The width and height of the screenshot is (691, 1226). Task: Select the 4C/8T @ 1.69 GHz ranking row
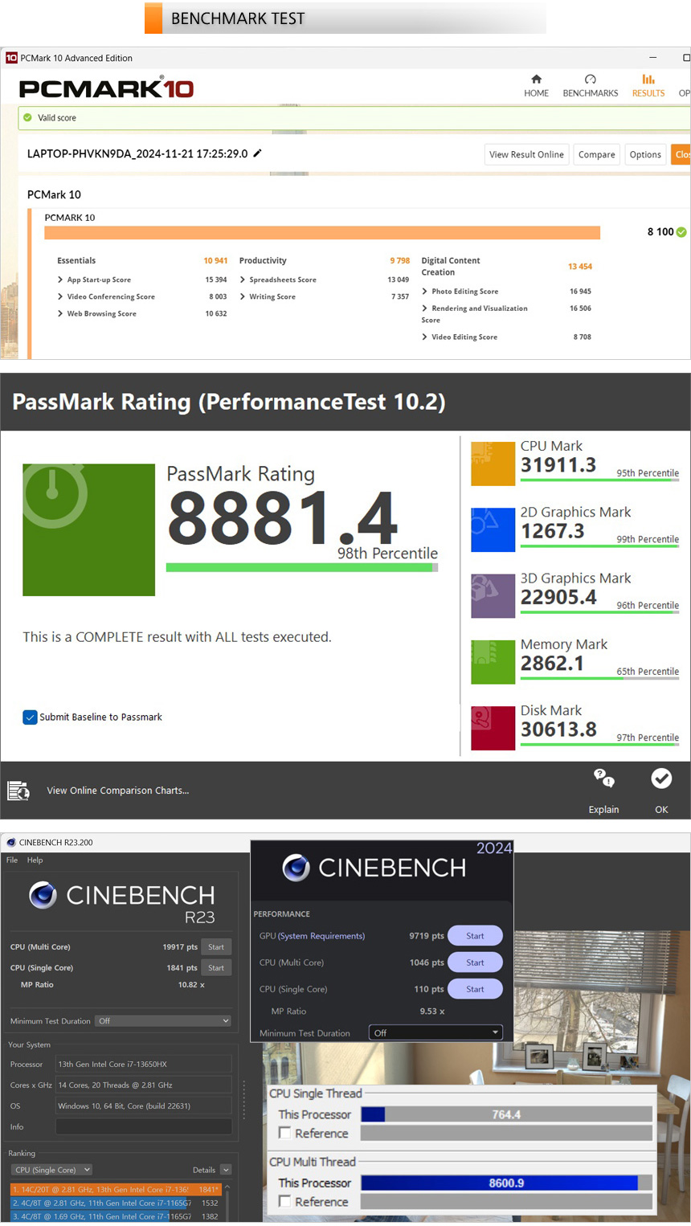116,1216
